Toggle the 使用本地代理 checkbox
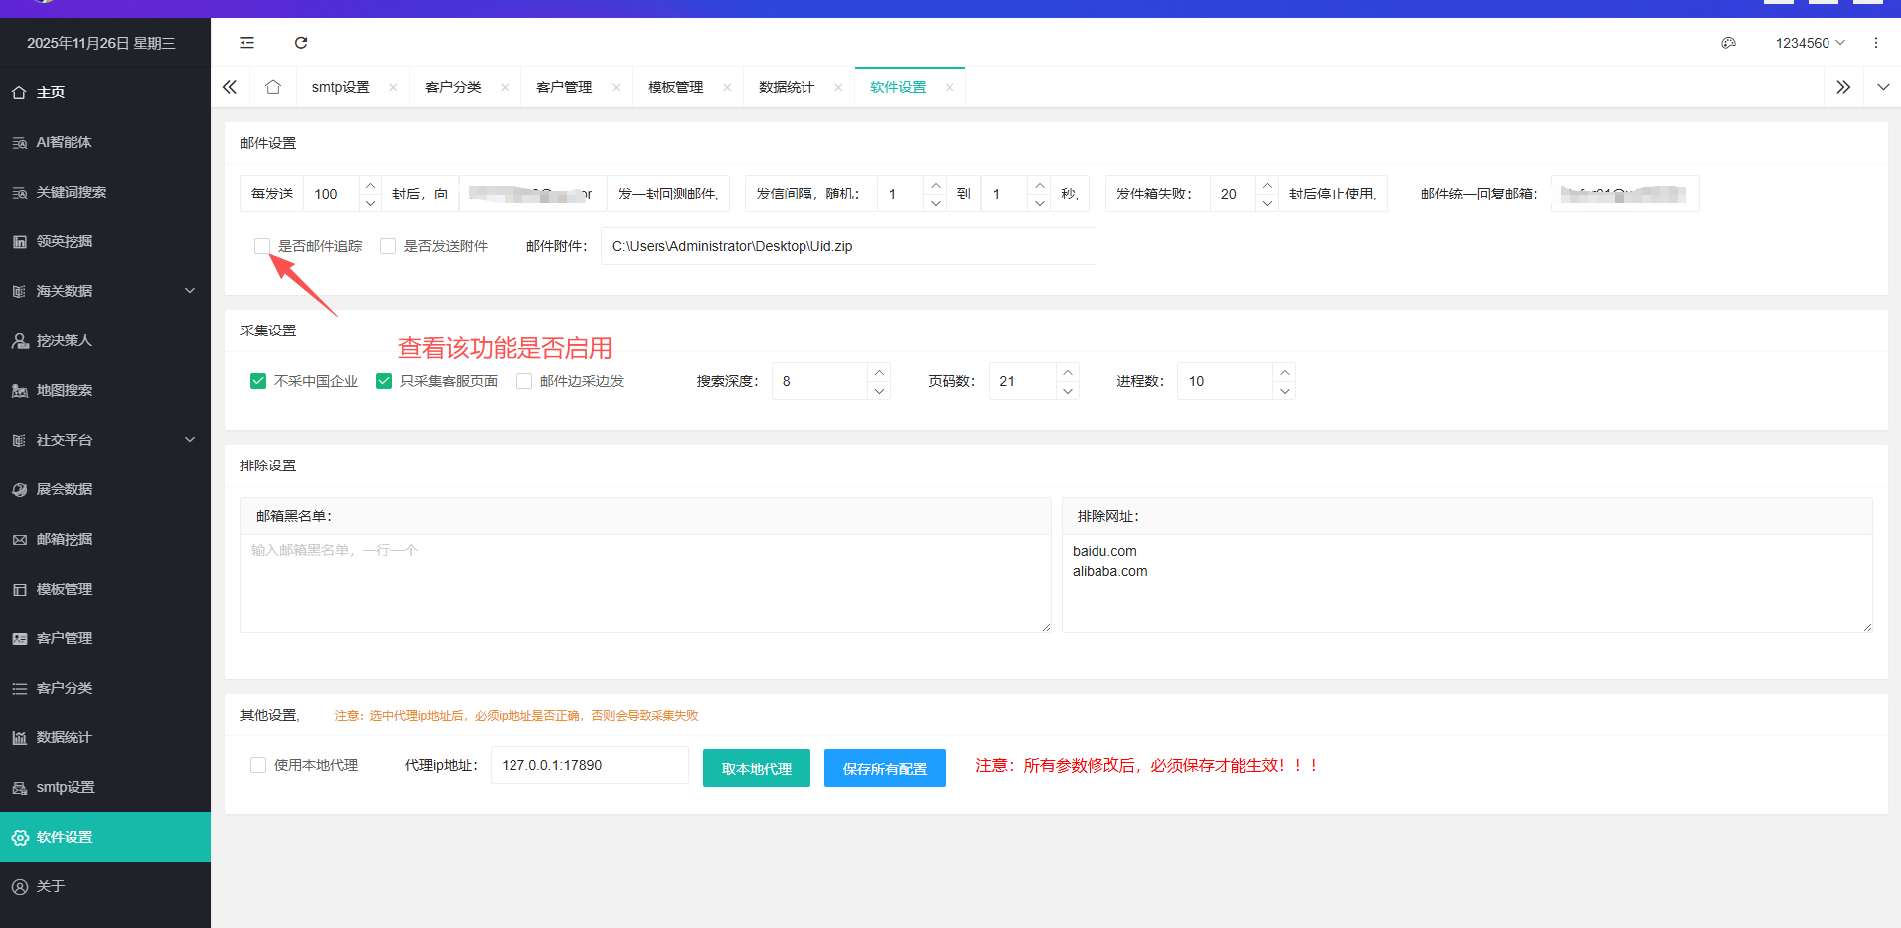The height and width of the screenshot is (928, 1901). (258, 765)
